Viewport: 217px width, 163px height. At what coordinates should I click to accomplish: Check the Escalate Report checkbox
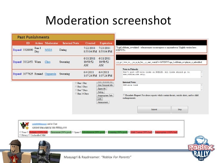(124, 95)
